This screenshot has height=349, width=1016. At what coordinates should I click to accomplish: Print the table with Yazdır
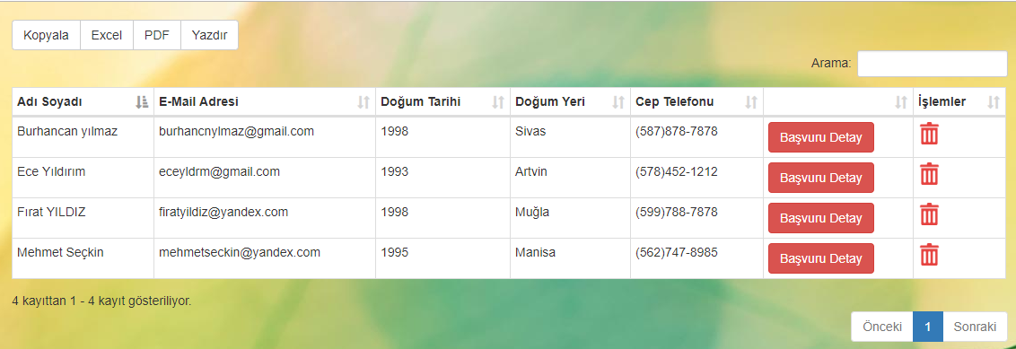point(209,36)
